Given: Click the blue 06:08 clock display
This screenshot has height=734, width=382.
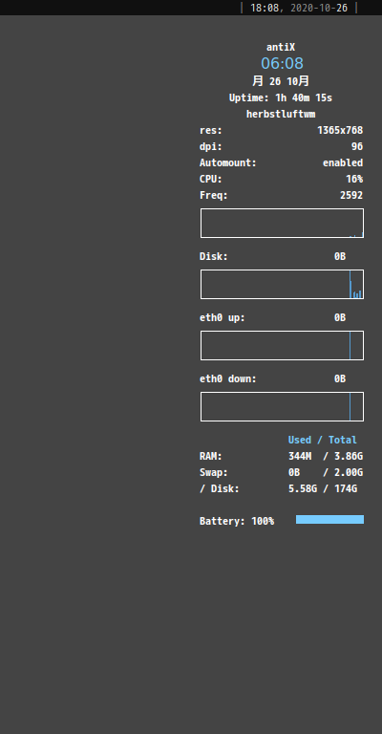Looking at the screenshot, I should pos(282,63).
